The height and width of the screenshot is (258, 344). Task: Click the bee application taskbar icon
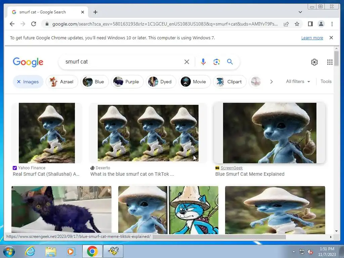point(113,251)
